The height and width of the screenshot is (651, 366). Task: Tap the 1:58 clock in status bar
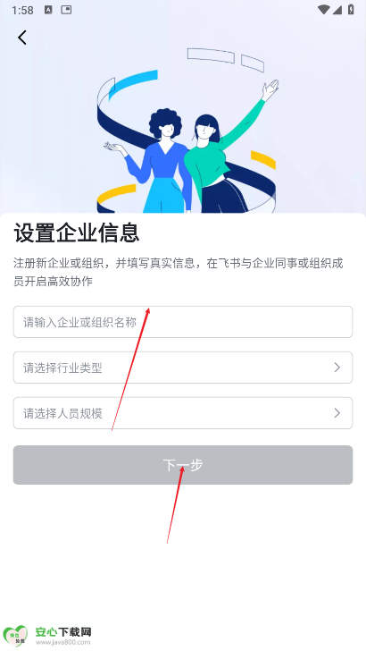pyautogui.click(x=22, y=11)
